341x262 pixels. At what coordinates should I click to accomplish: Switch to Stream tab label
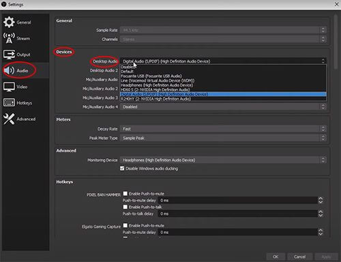(23, 38)
